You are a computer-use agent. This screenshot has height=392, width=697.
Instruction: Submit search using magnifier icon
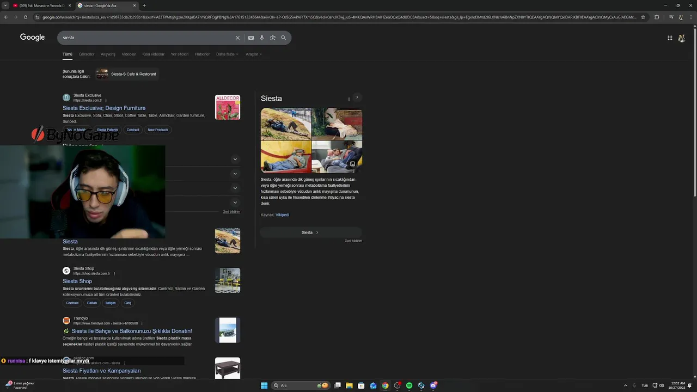284,38
